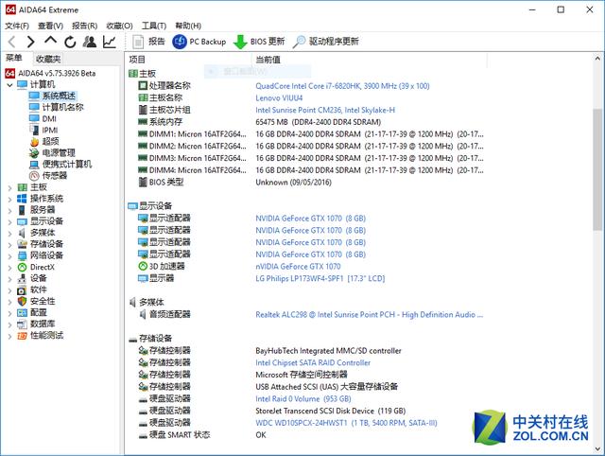Select 计算机名称 in the tree
605x456 pixels.
62,107
